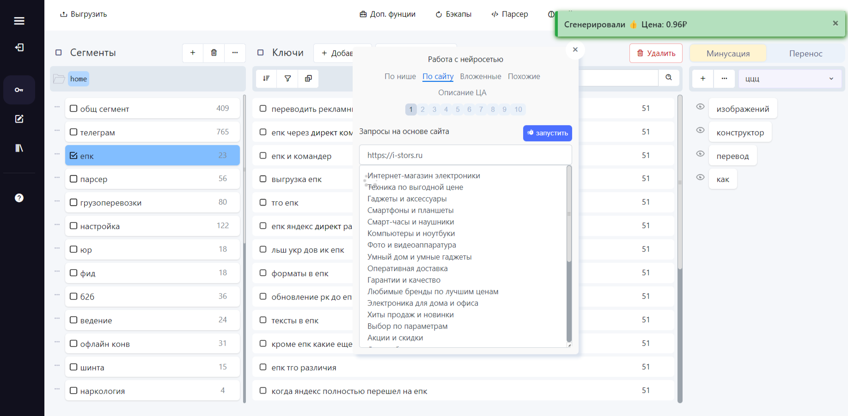
Task: Toggle visibility eye for конструктор
Action: click(700, 130)
